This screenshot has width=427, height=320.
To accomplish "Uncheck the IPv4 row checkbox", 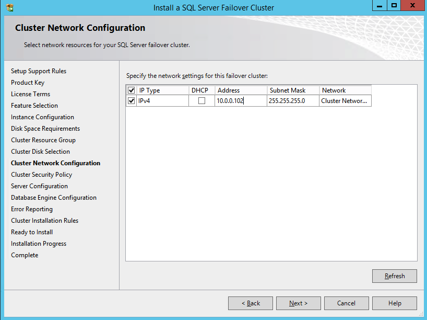I will (x=132, y=101).
